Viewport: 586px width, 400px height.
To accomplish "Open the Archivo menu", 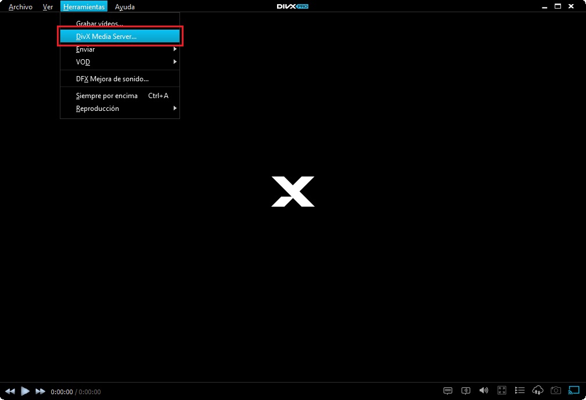I will click(x=20, y=7).
